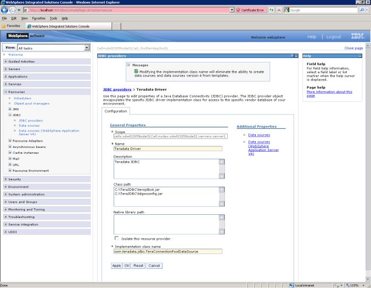The width and height of the screenshot is (371, 288).
Task: Click the Cancel button
Action: coord(154,266)
